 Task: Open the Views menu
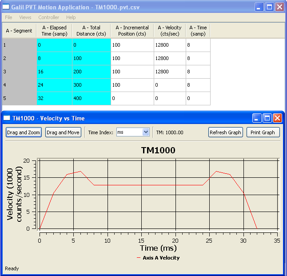(x=25, y=17)
